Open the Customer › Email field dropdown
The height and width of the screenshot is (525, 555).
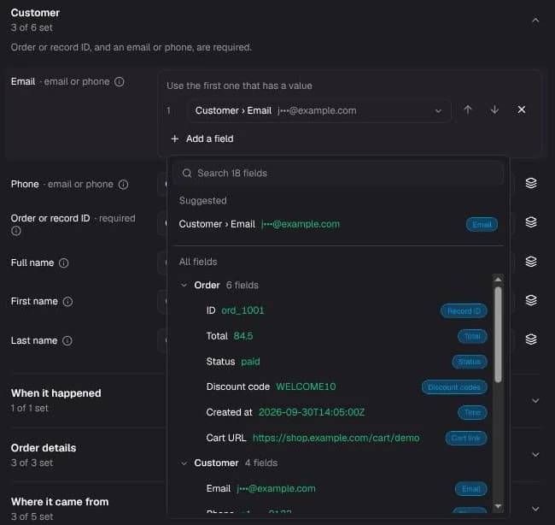(318, 111)
